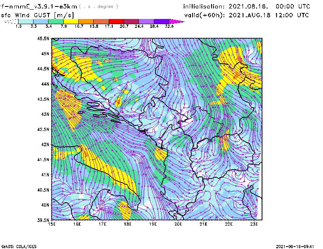Viewport: 323px width, 249px height.
Task: Click the 24.4 colorbar value
Action: tap(139, 26)
